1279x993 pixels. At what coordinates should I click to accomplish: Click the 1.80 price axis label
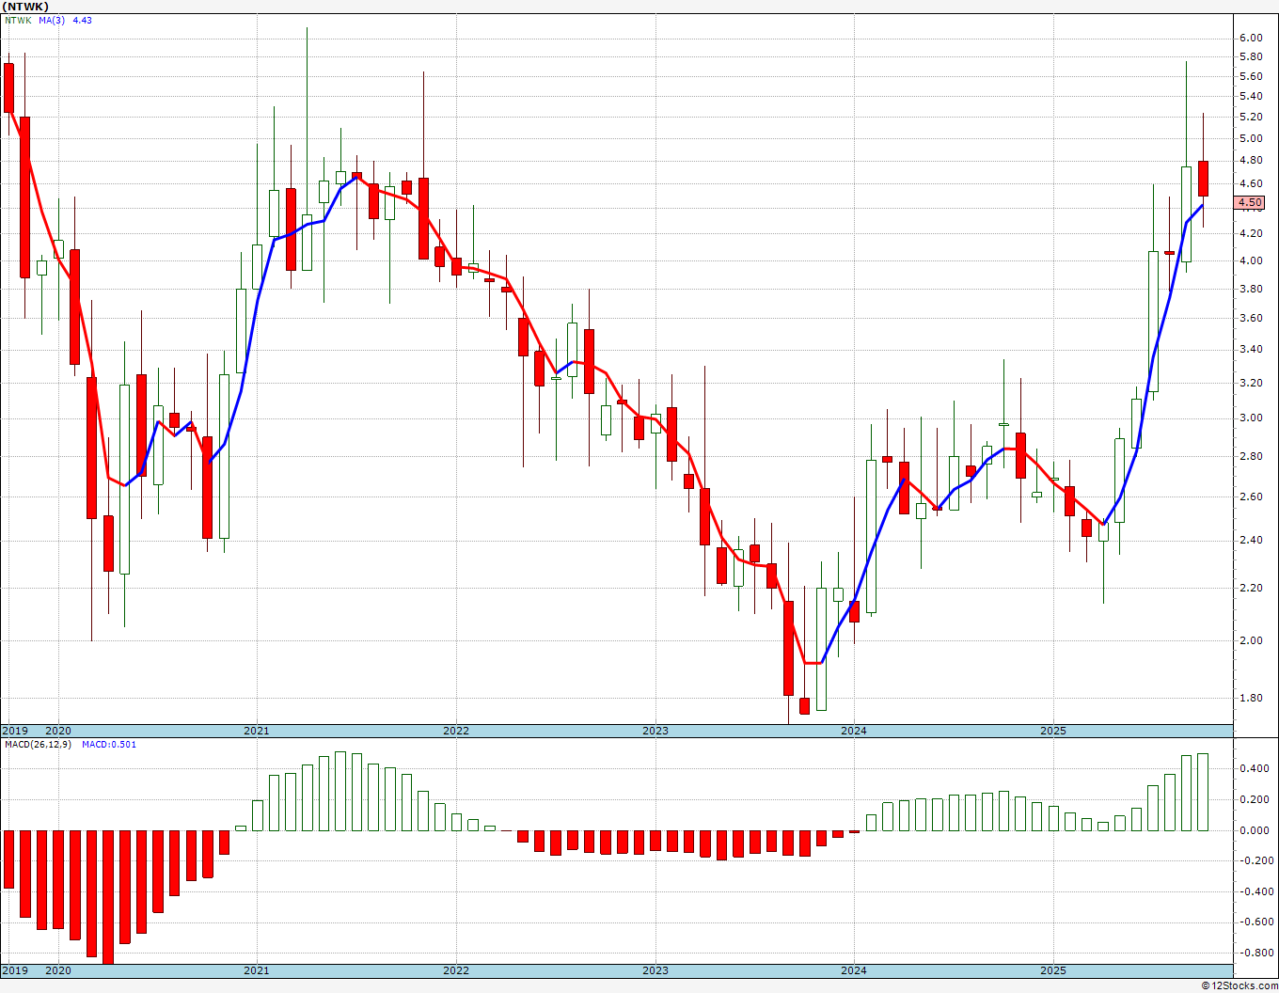[x=1250, y=698]
